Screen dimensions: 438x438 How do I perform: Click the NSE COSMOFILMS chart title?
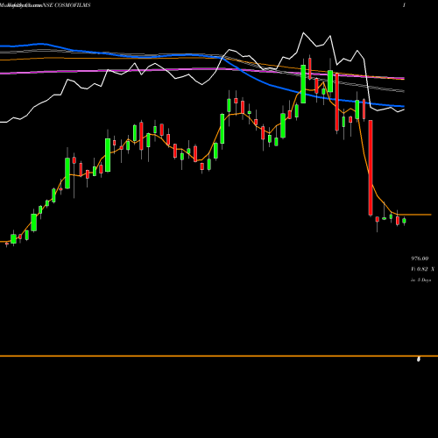pos(67,5)
